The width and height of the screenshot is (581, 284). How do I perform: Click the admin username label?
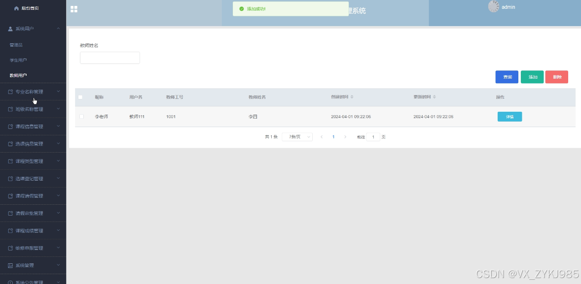click(508, 7)
